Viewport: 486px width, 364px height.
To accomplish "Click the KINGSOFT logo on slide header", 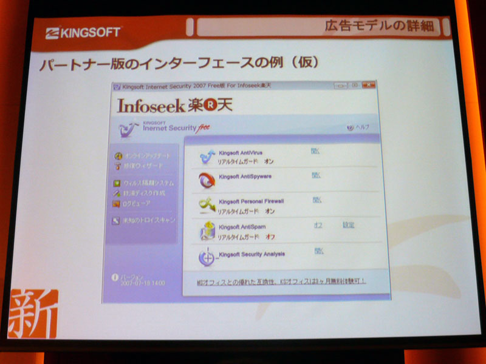I will (83, 33).
